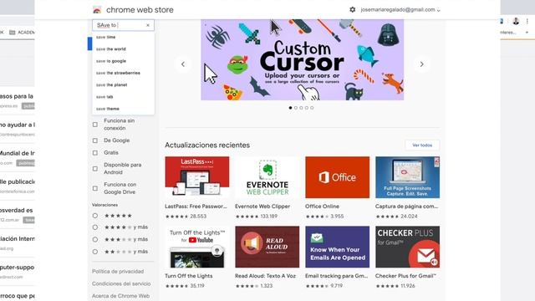Select the first carousel dot
The width and height of the screenshot is (535, 301).
tap(290, 108)
